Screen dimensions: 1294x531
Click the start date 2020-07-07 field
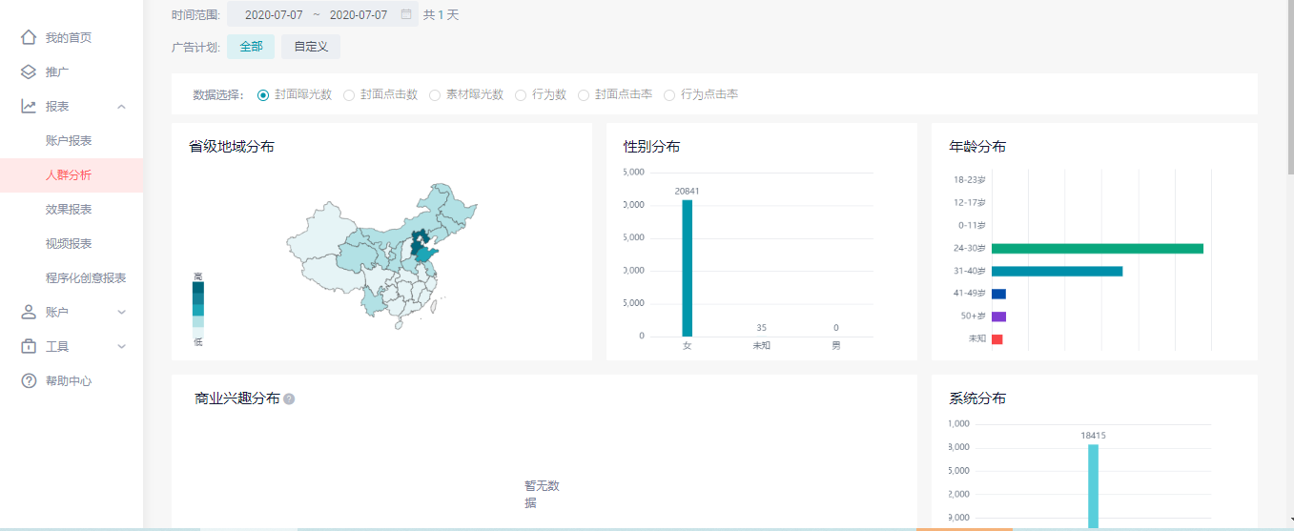(274, 14)
